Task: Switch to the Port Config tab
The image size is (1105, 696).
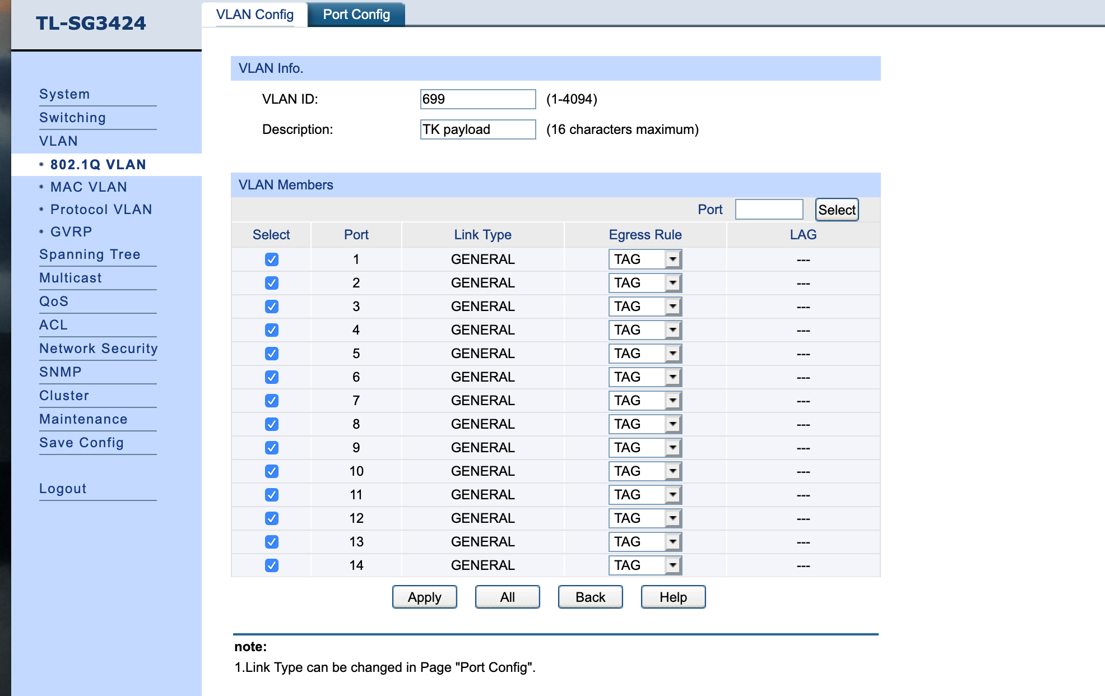Action: pos(356,15)
